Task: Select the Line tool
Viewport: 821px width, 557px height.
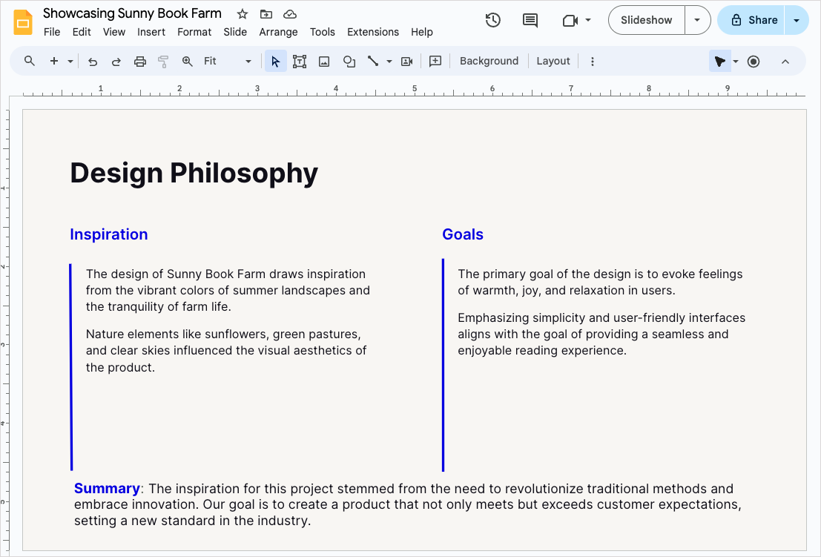Action: (x=373, y=62)
